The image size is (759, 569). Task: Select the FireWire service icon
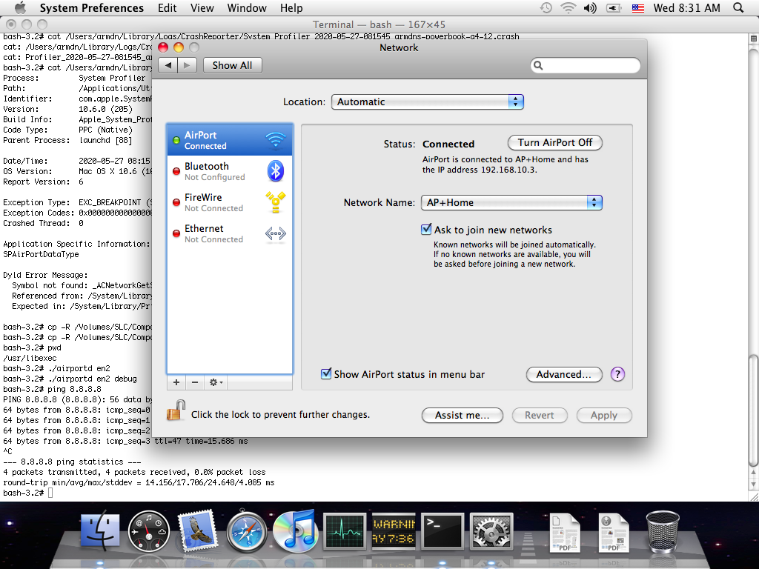tap(276, 202)
